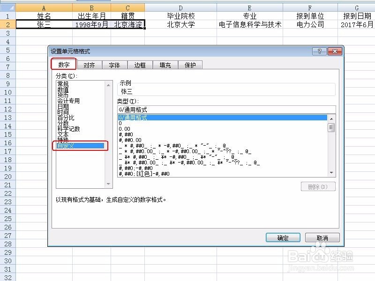
Task: Select the #,##0 format in type list
Action: tap(222, 134)
